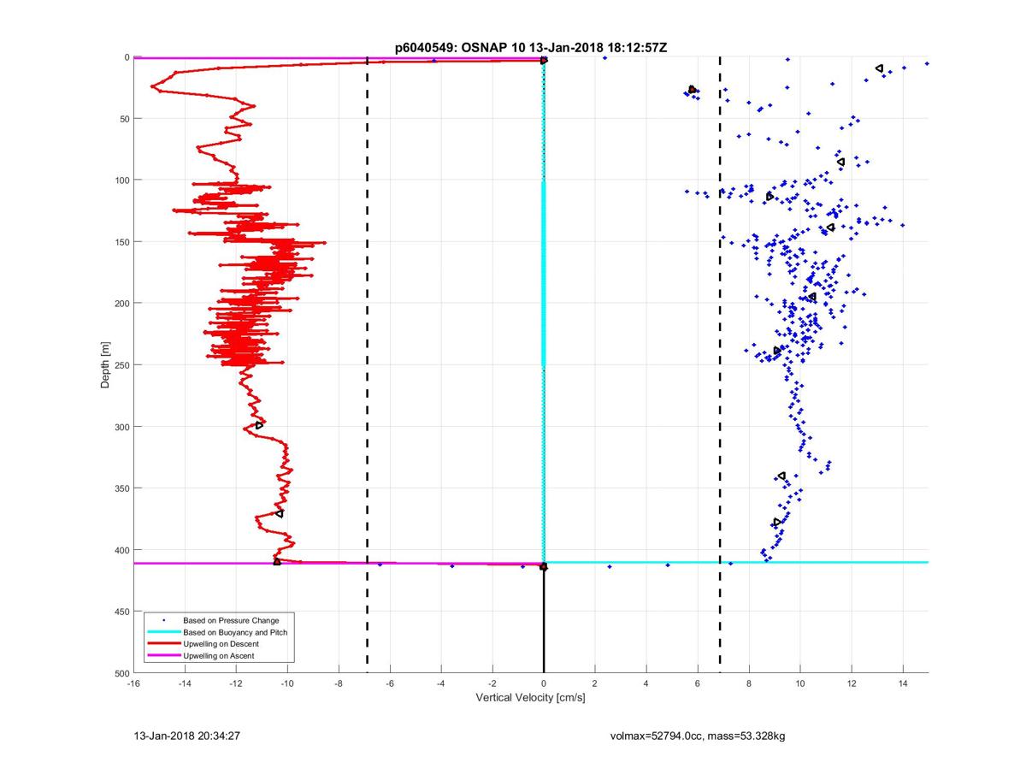
Task: Click x-axis tick label -16
Action: (x=133, y=683)
